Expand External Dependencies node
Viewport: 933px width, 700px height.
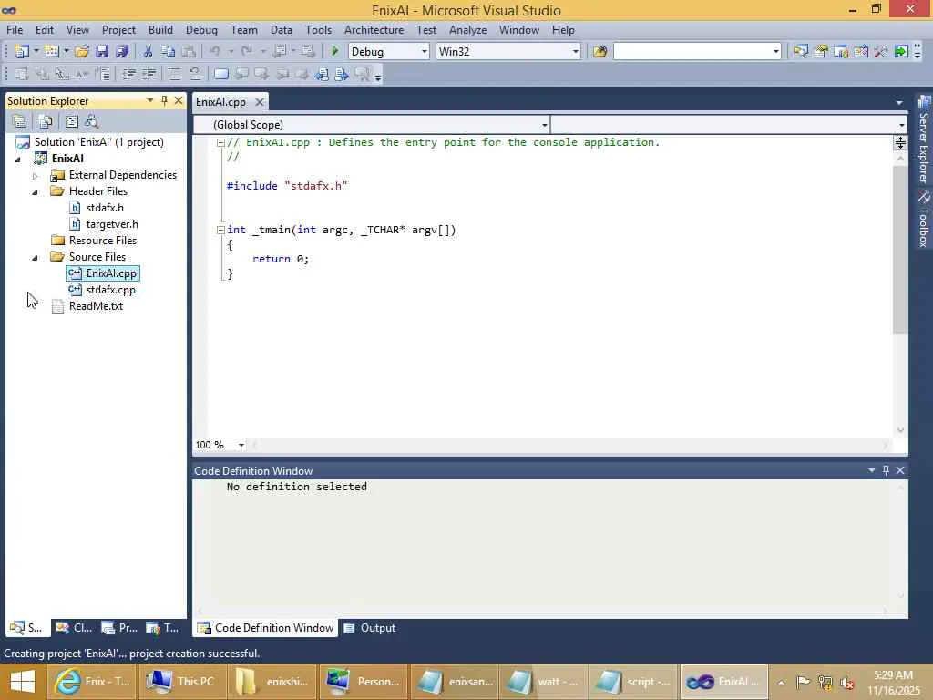(x=36, y=176)
